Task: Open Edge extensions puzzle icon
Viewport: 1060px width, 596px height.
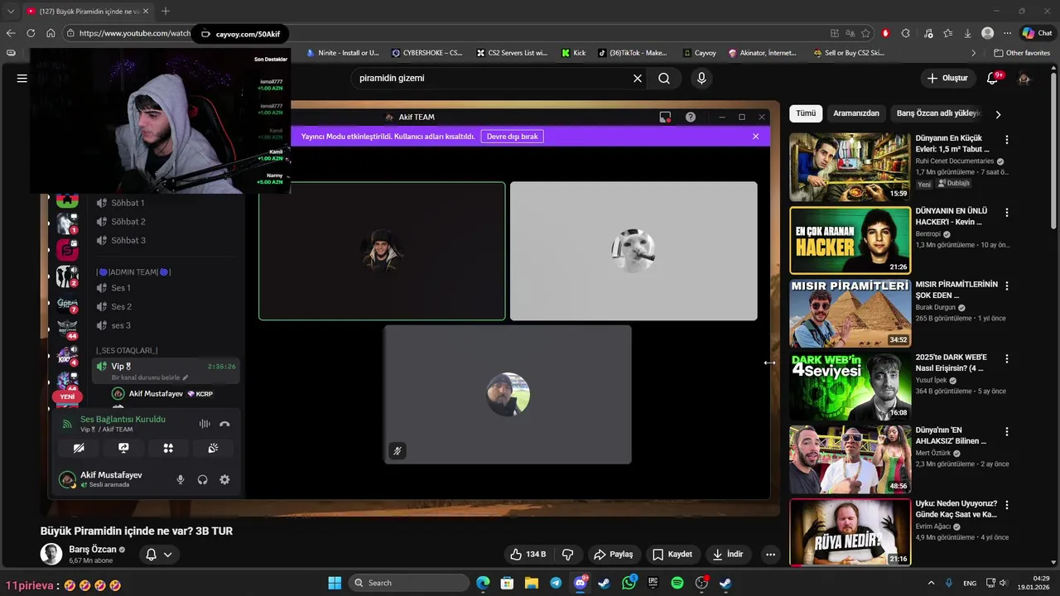Action: [x=905, y=33]
